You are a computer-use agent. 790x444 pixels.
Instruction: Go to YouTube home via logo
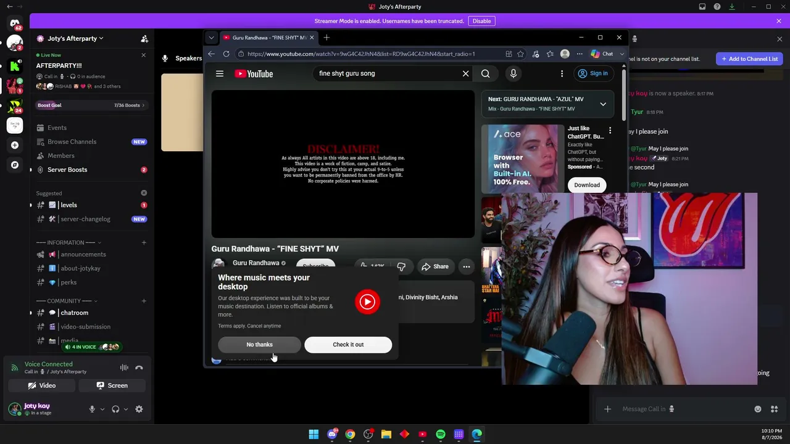click(254, 73)
